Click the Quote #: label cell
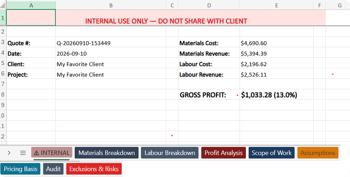 pos(31,42)
